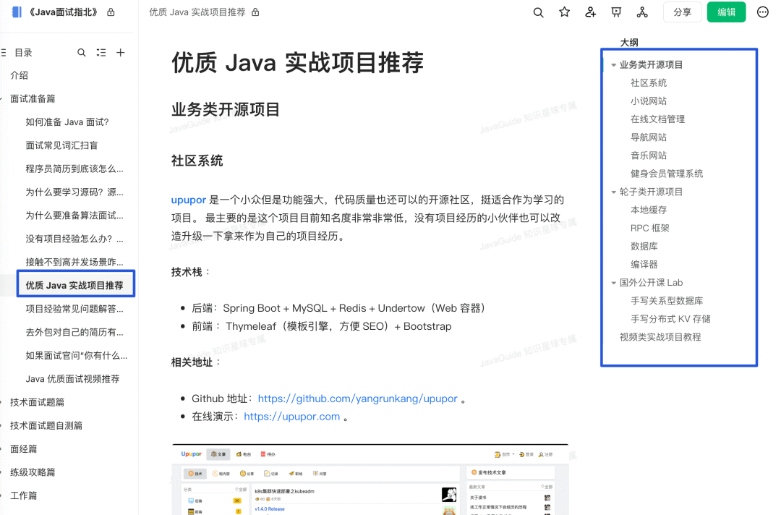Click the lock icon beside Java面试指北 title

coord(111,12)
